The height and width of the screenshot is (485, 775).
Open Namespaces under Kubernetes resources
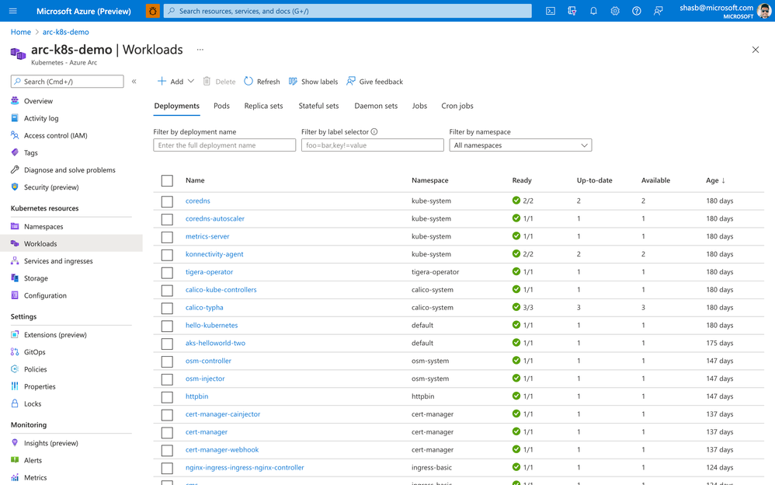[43, 227]
